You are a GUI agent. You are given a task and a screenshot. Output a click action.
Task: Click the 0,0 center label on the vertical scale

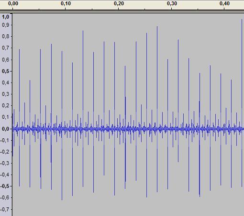[5, 129]
